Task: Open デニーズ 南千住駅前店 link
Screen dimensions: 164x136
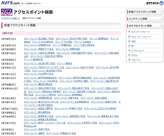Action: [x=84, y=45]
